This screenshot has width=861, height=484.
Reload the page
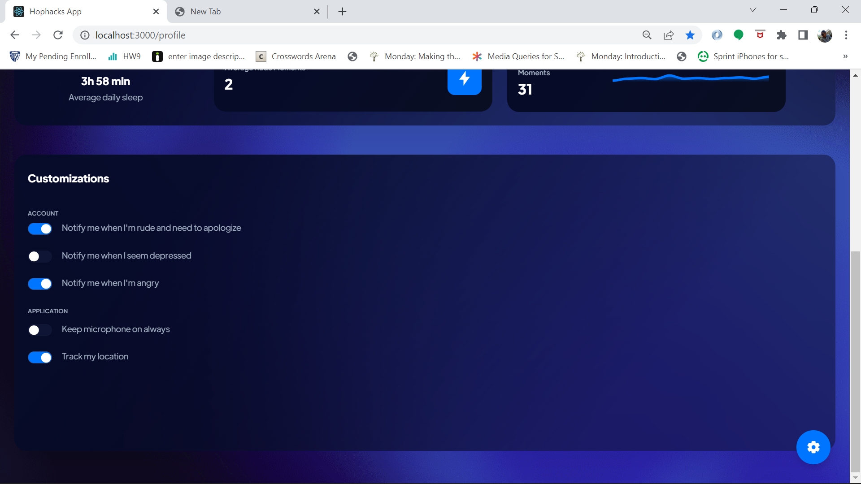(58, 35)
